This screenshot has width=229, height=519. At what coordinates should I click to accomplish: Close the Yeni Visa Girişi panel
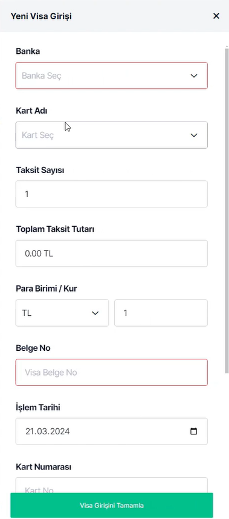(x=216, y=16)
